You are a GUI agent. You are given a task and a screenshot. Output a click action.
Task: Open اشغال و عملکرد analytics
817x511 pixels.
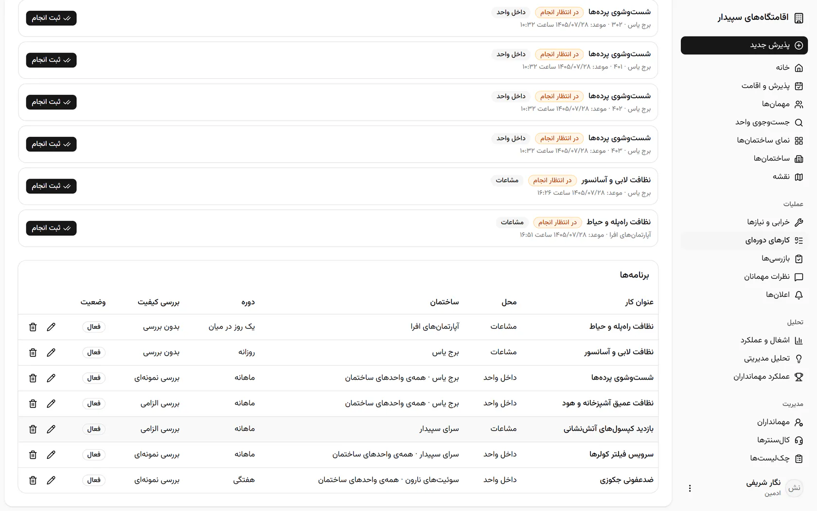744,340
